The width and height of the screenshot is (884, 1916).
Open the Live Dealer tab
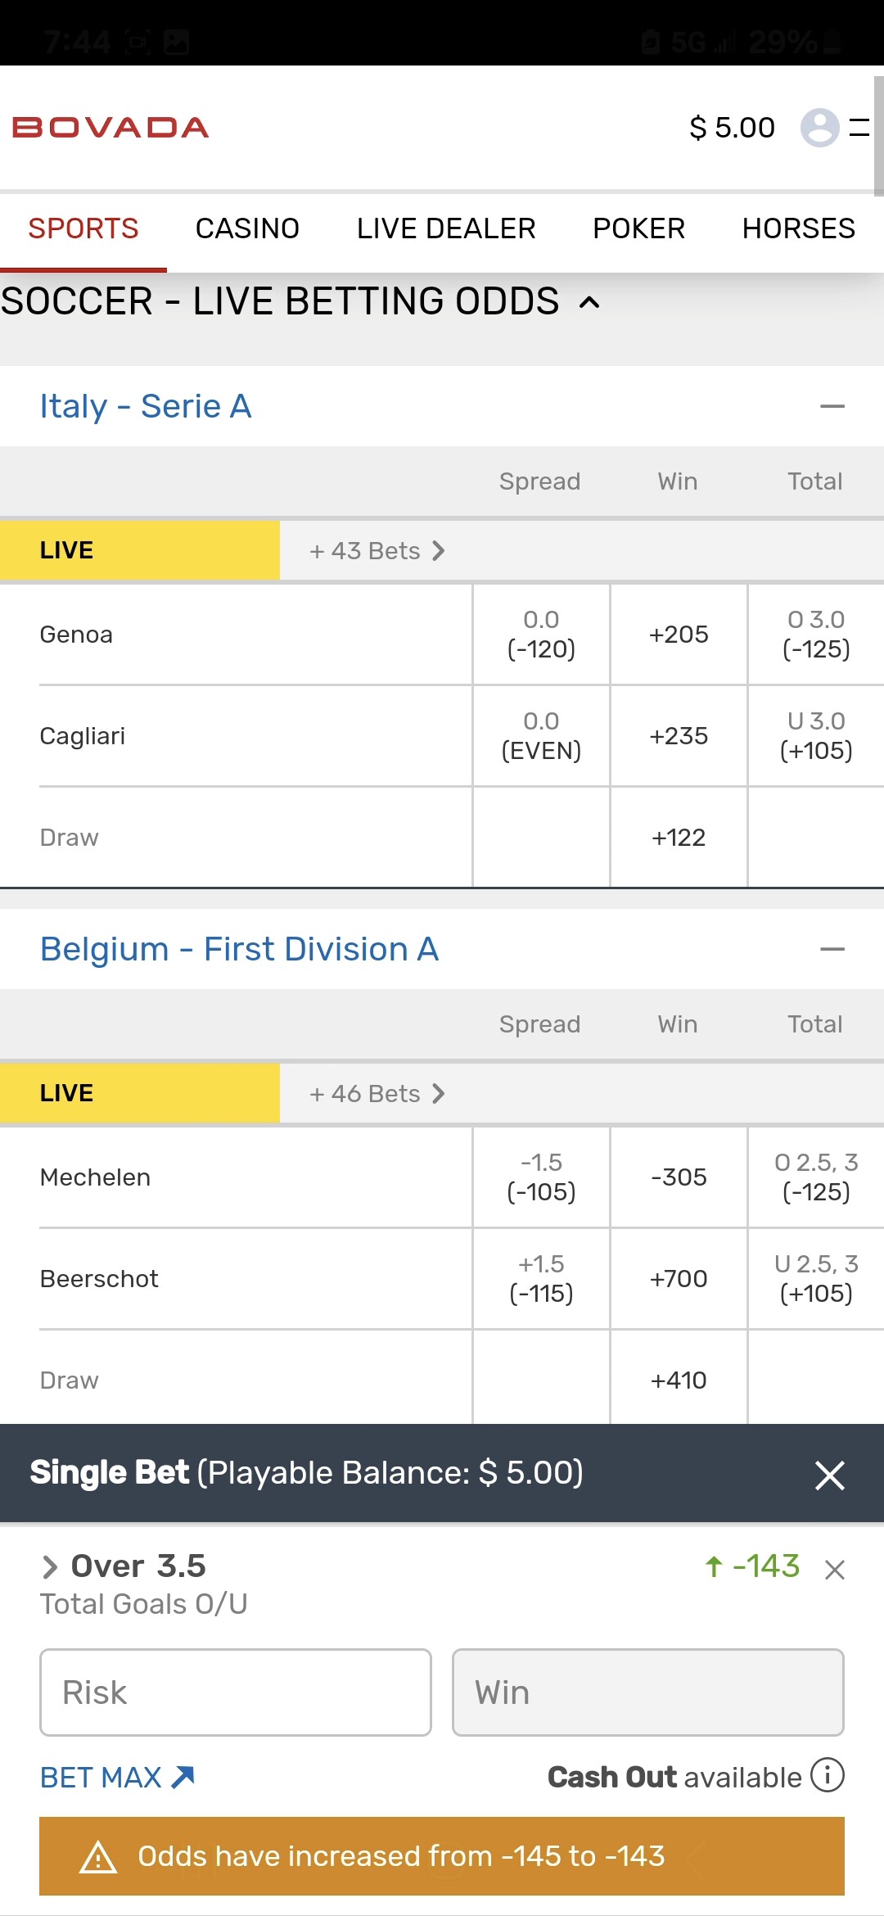point(446,228)
